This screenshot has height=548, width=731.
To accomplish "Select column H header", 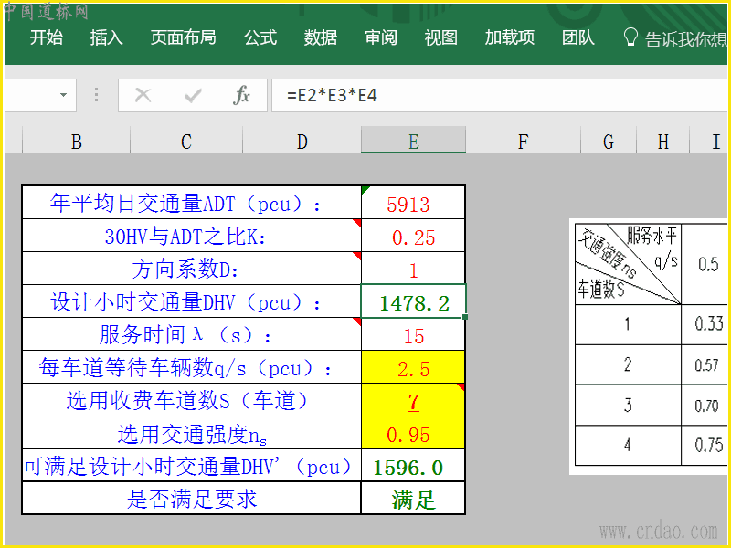I will 663,142.
